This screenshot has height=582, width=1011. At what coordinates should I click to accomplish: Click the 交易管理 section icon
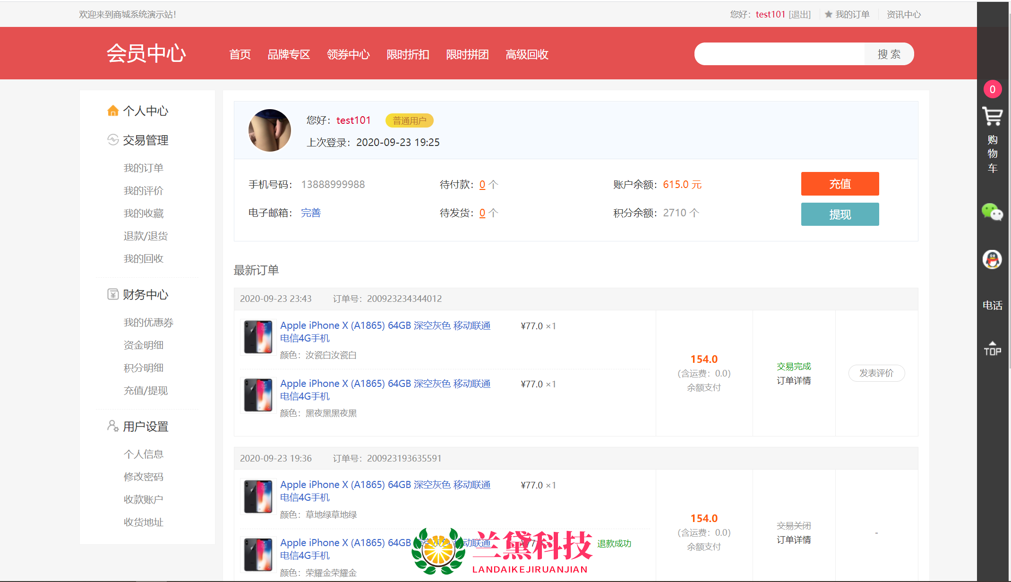pos(113,140)
